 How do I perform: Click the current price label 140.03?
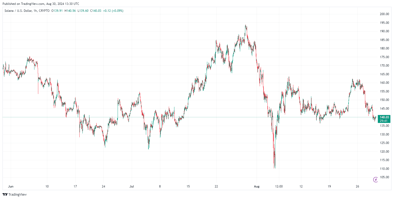click(384, 117)
